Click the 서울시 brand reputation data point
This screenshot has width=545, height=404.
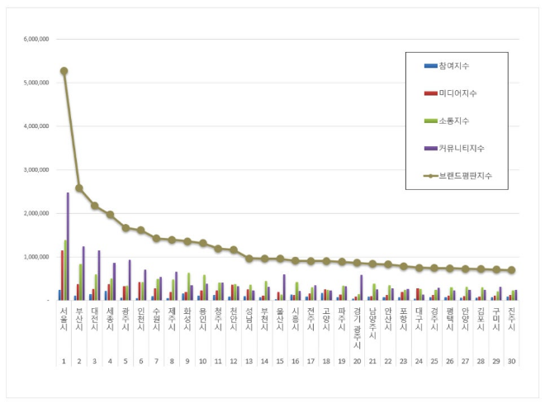coord(64,71)
